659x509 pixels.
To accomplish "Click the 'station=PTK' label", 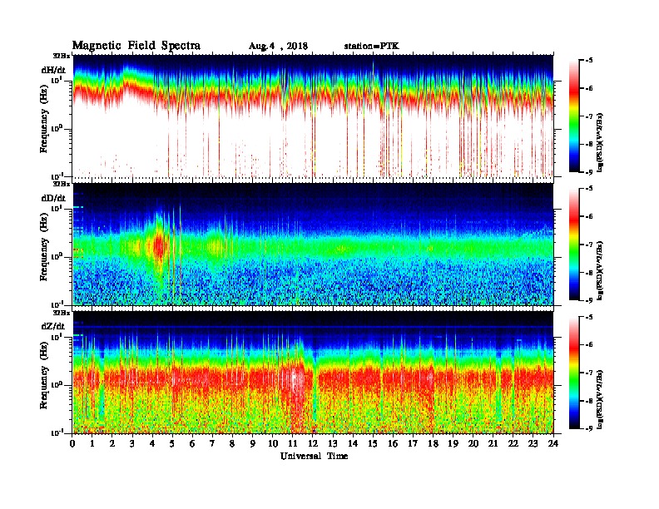I will click(x=372, y=46).
